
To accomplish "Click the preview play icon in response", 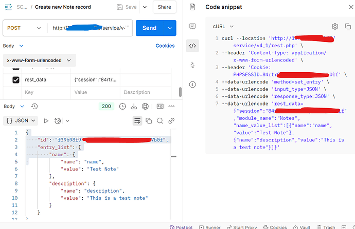I will point(46,121).
